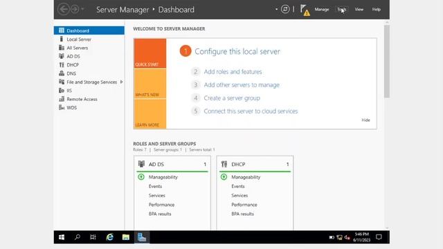This screenshot has height=249, width=443.
Task: Click the taskbar clock and date
Action: pyautogui.click(x=361, y=237)
